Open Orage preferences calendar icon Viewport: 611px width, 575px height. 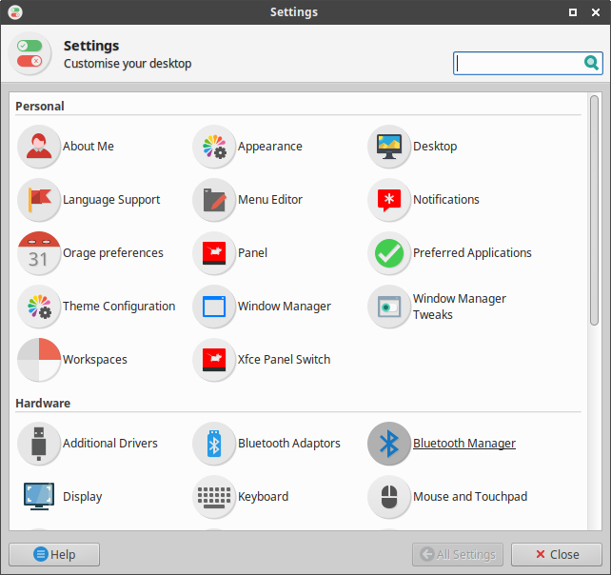(39, 253)
